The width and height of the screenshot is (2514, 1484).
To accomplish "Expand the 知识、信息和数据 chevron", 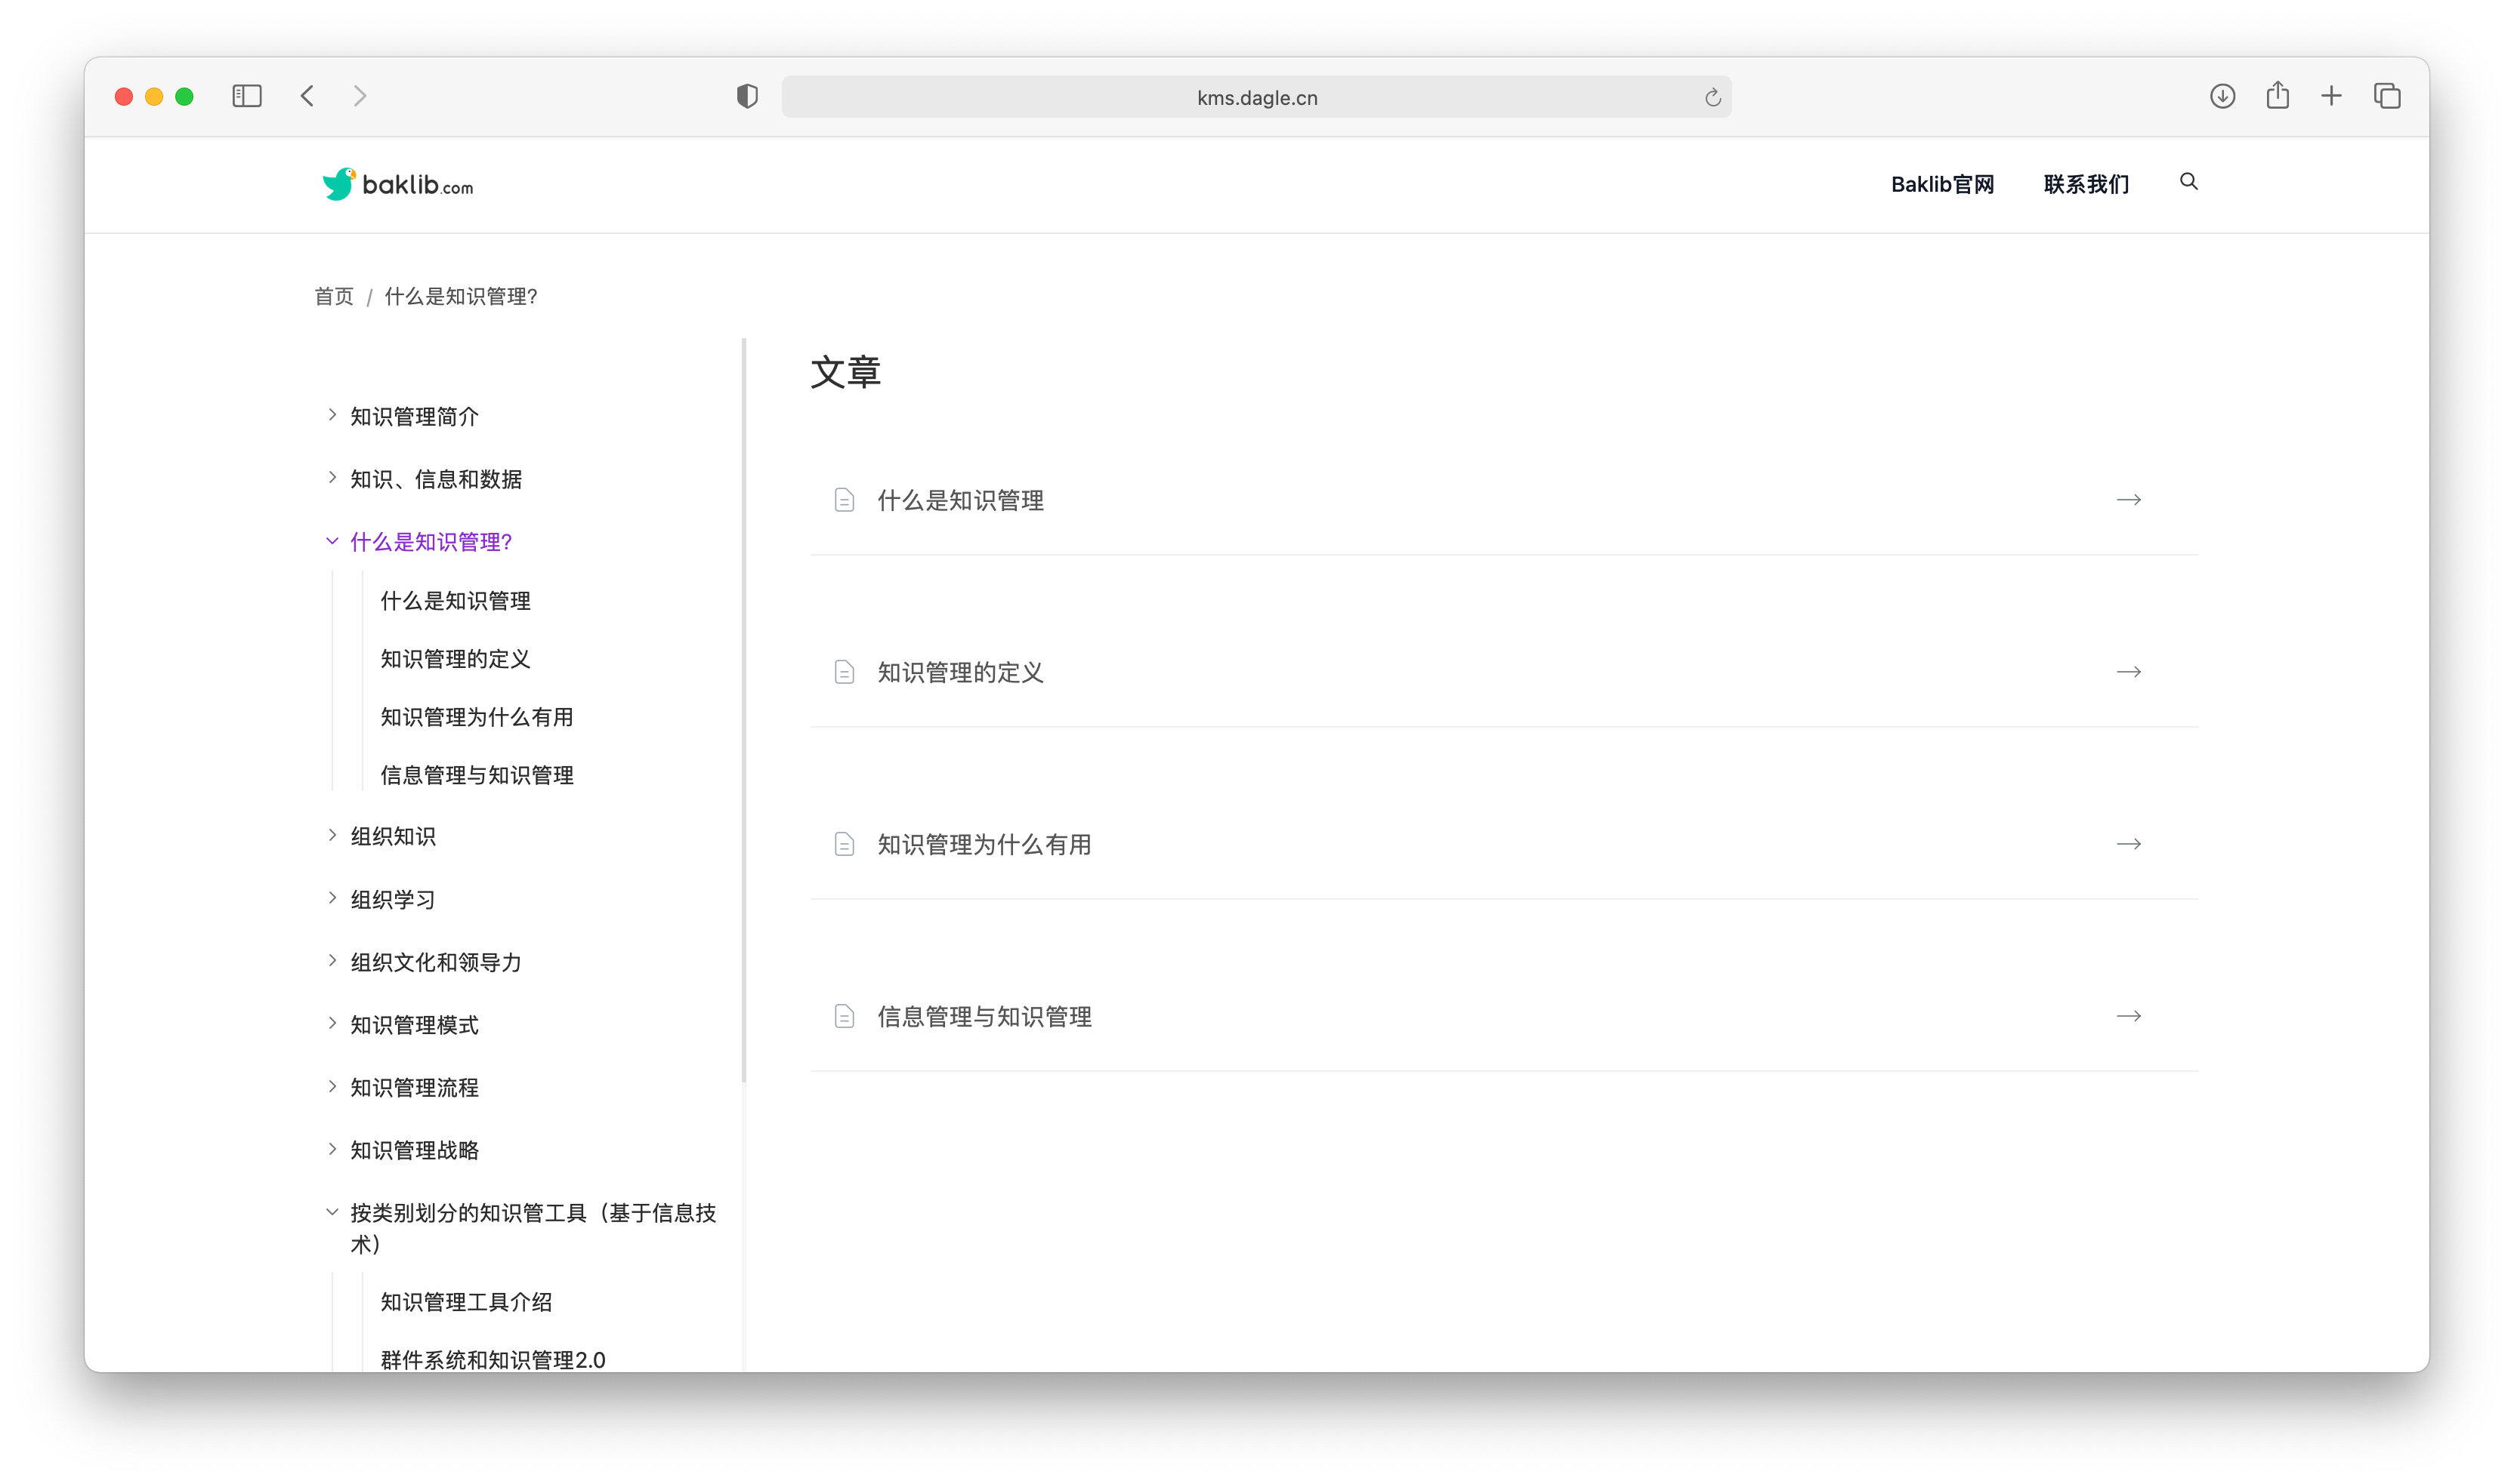I will 332,478.
